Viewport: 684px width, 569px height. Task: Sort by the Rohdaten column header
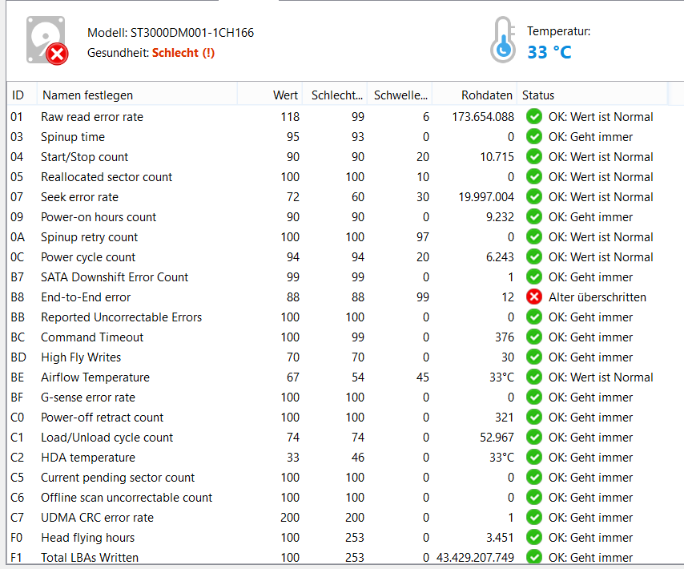point(475,95)
